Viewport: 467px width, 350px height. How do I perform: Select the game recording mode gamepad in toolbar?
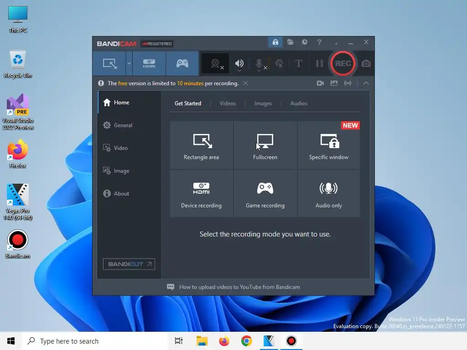182,63
